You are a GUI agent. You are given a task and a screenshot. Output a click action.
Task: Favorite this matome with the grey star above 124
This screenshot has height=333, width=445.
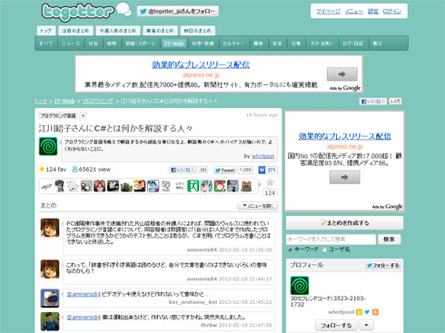pos(270,182)
